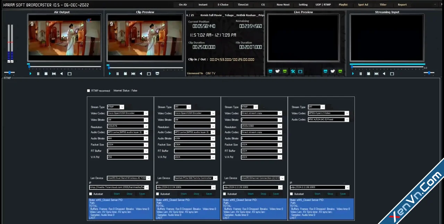Save the udp://224.2.2.25:1002 stream settings
The height and width of the screenshot is (224, 444).
(x=276, y=194)
